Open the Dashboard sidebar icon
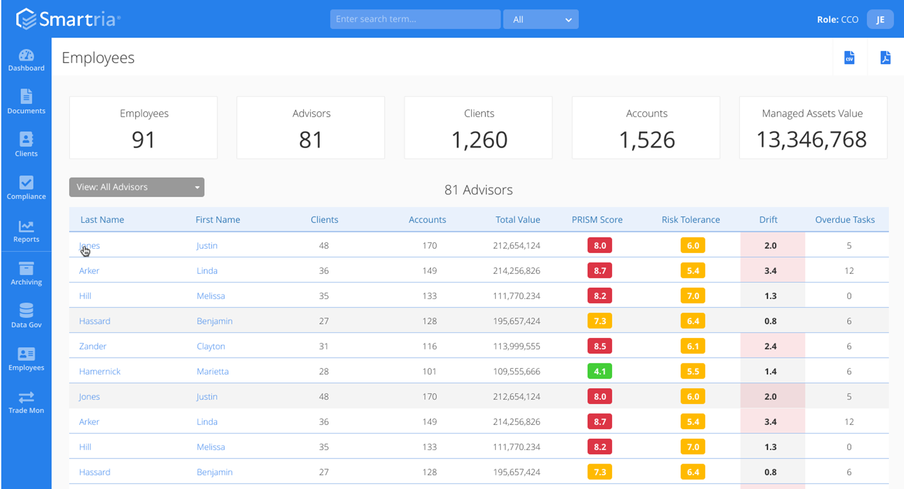 click(x=26, y=61)
